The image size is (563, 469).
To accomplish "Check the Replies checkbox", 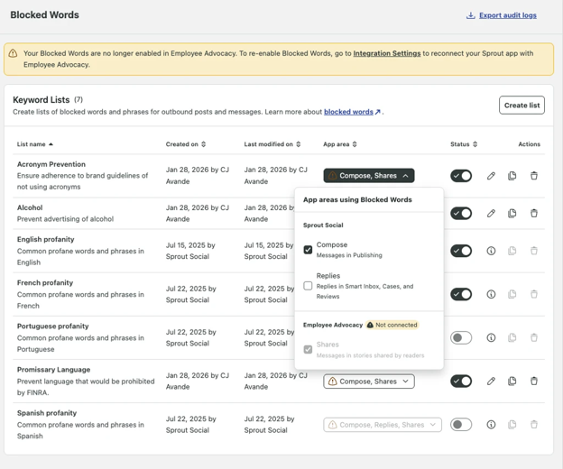I will click(x=308, y=286).
